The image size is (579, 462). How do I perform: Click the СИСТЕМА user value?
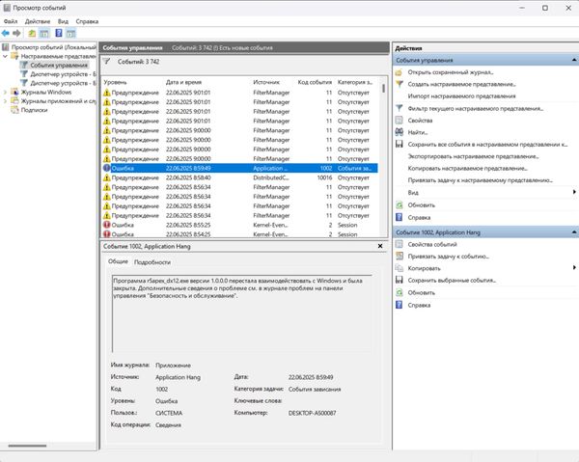pyautogui.click(x=169, y=413)
